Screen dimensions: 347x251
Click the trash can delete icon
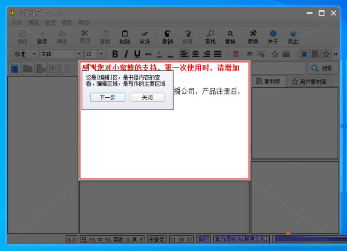pyautogui.click(x=68, y=69)
